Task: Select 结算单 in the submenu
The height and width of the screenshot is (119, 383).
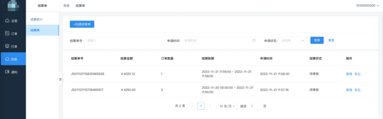Action: coord(42,30)
